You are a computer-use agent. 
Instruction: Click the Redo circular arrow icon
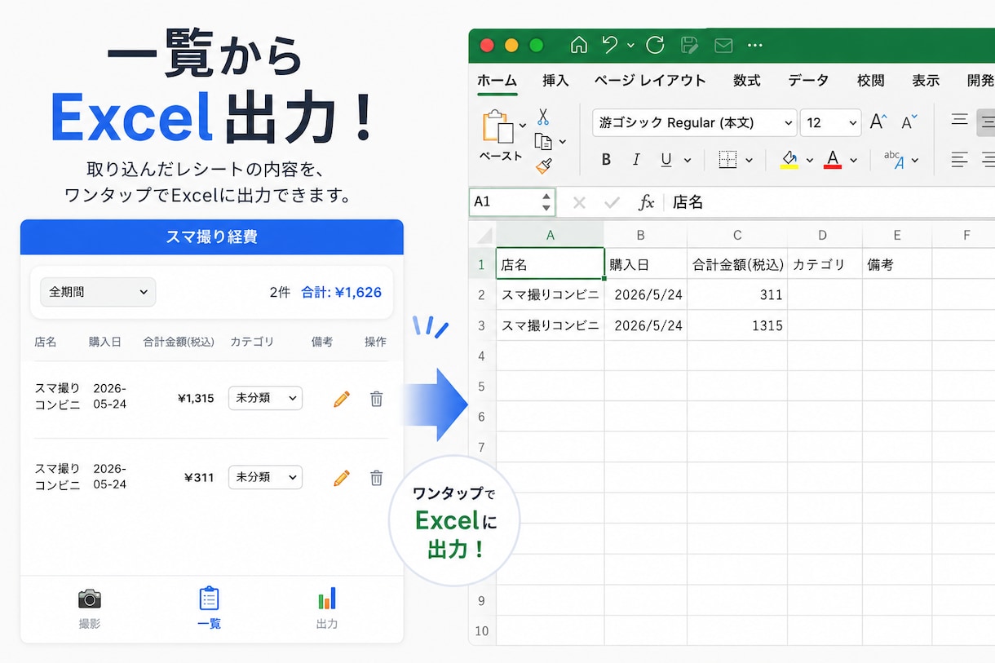click(x=655, y=46)
